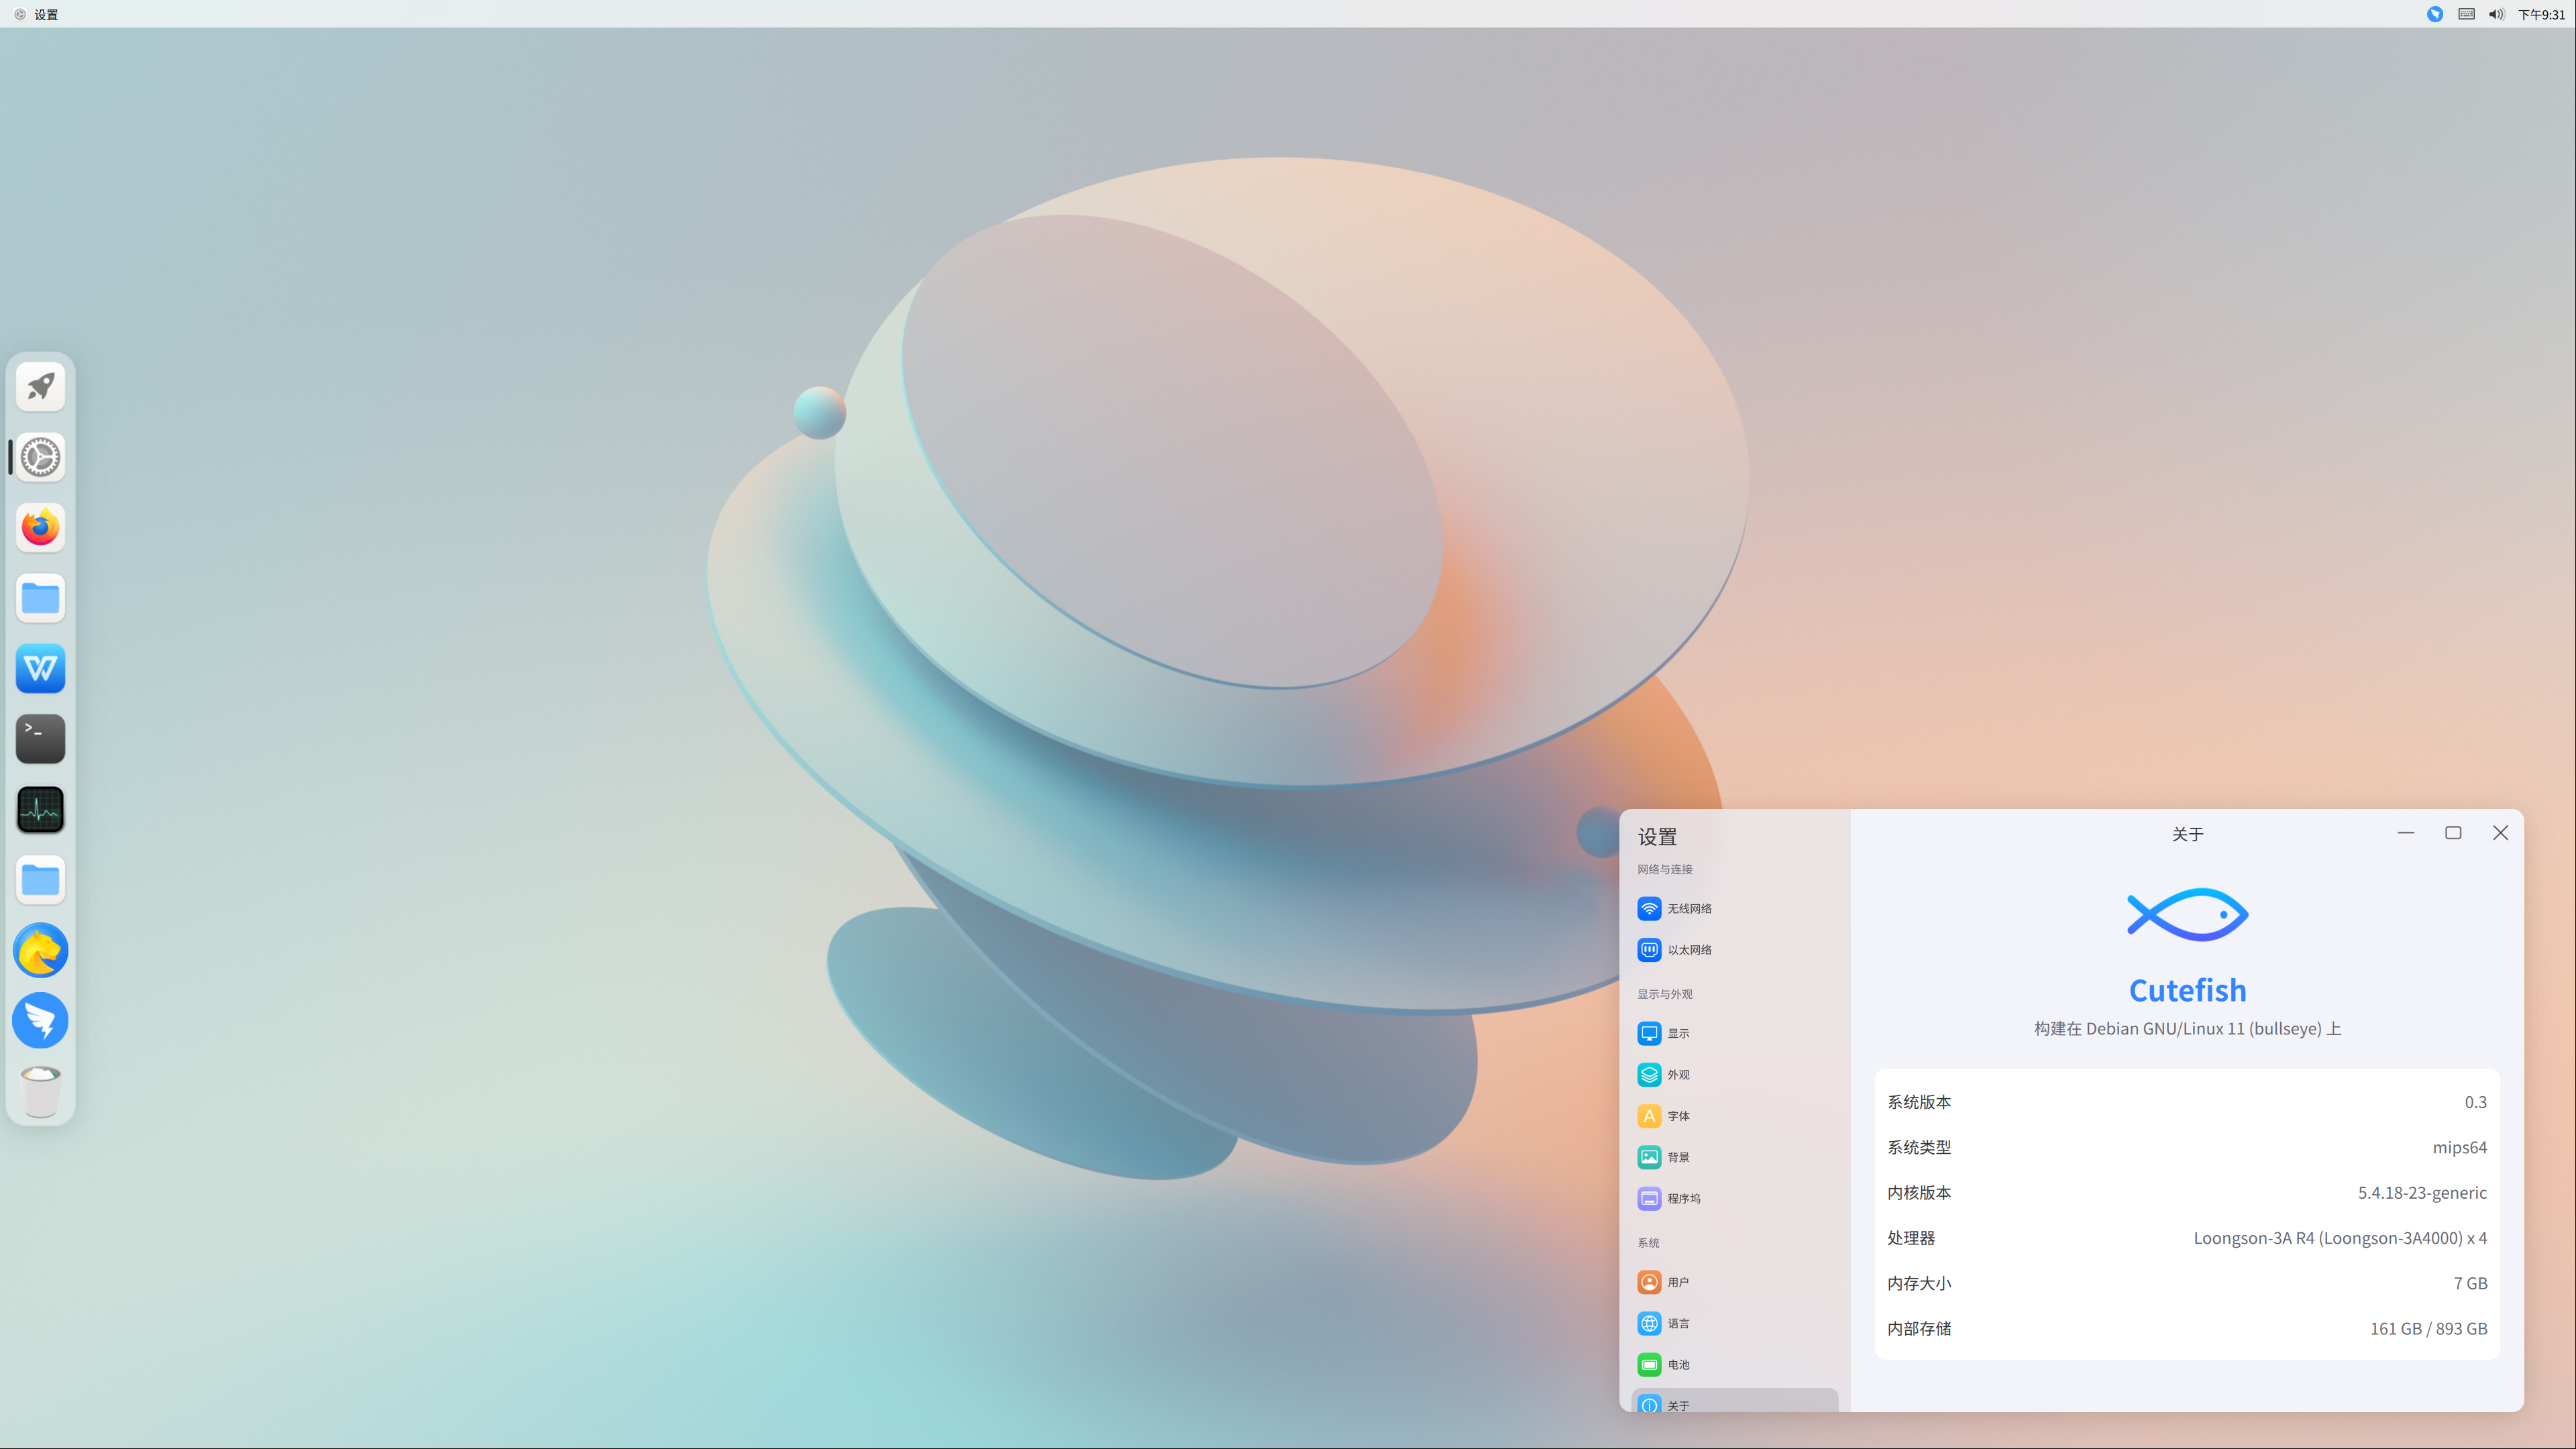Click the gear Settings icon in the dock
Image resolution: width=2576 pixels, height=1449 pixels.
point(40,457)
